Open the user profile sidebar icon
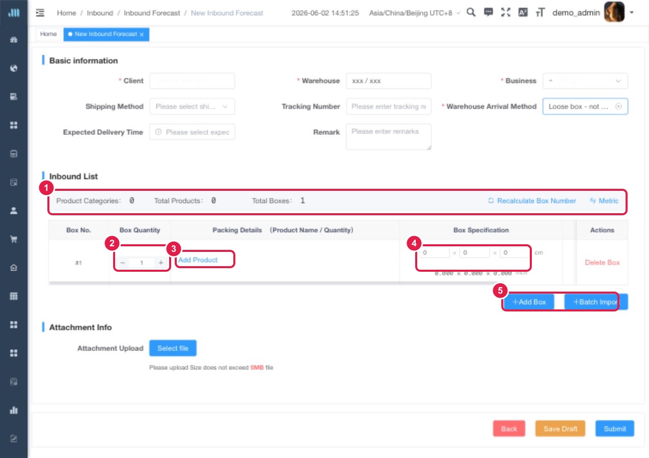Viewport: 649px width, 458px height. 14,211
